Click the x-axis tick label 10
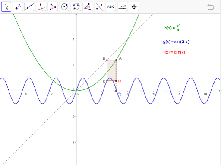 (205, 94)
